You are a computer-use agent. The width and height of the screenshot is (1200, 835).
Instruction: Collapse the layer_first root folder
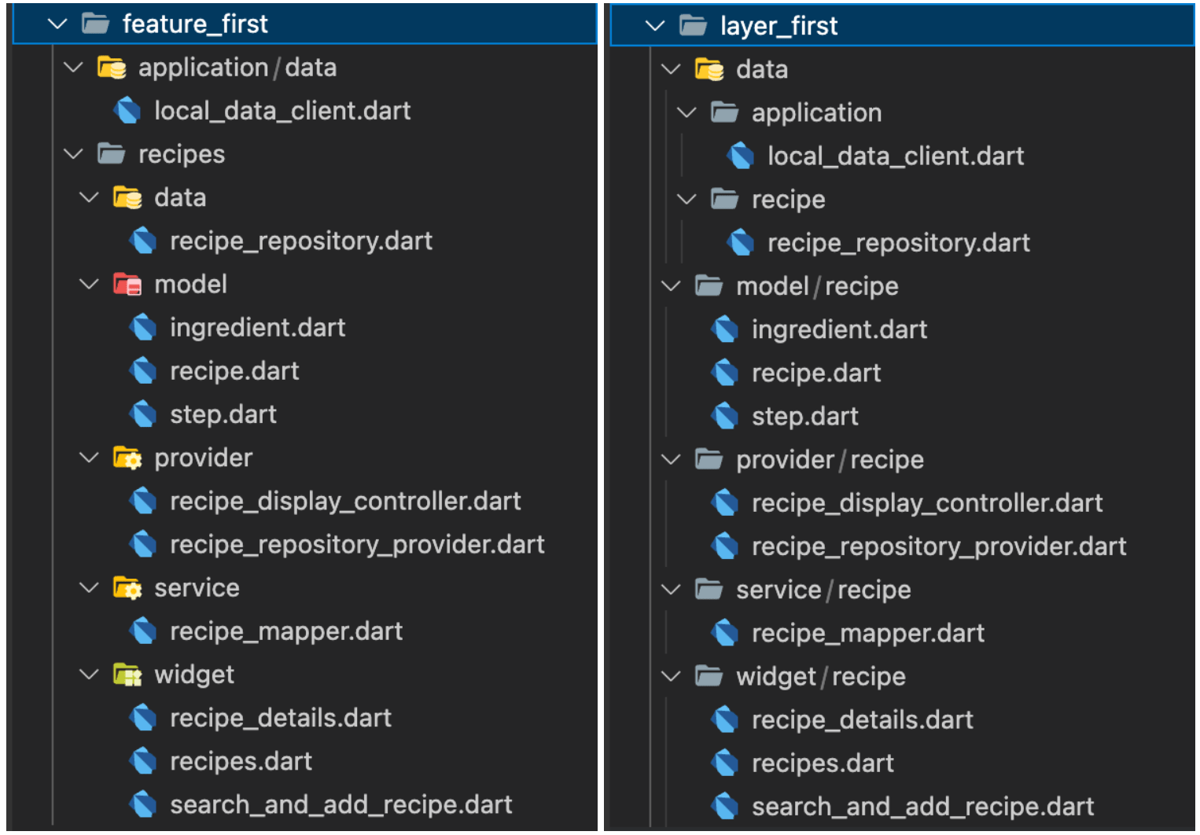click(x=654, y=25)
